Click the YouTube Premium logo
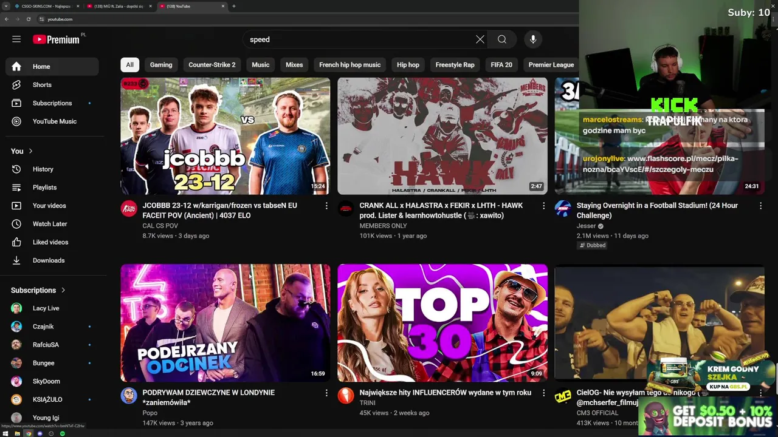 point(56,39)
